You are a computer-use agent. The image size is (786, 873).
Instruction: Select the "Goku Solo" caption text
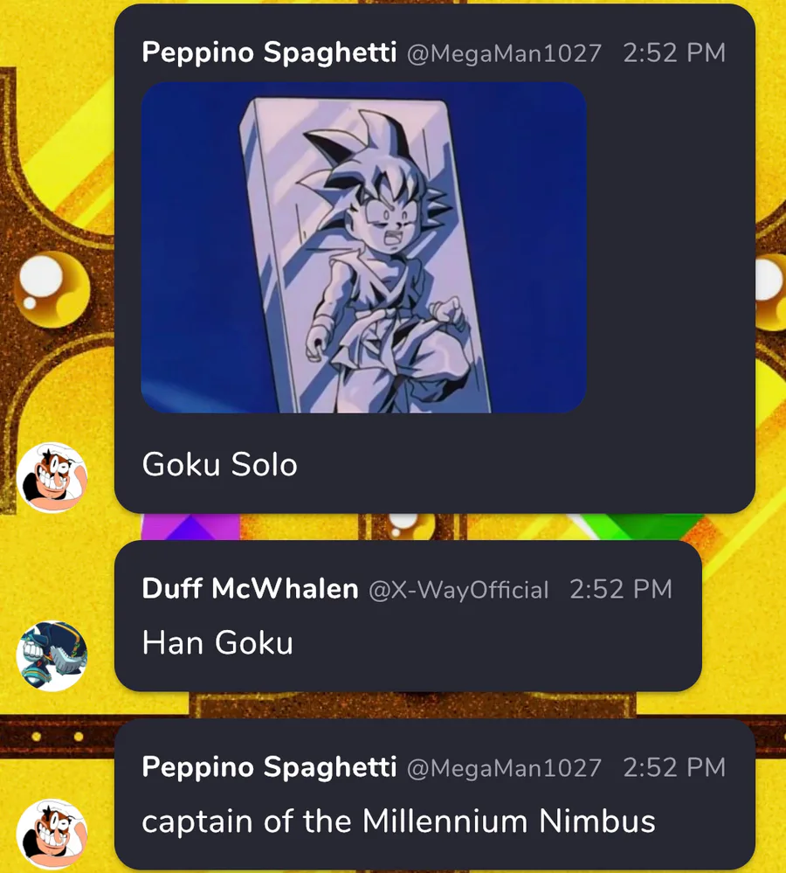click(x=220, y=464)
